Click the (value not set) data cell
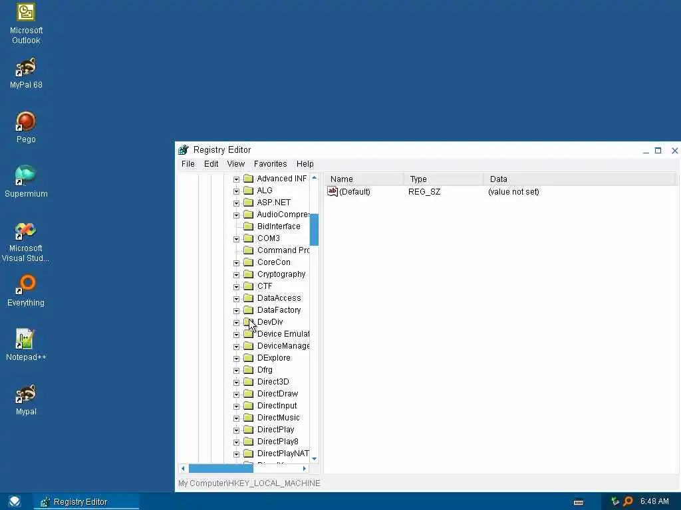Viewport: 681px width, 510px height. pyautogui.click(x=513, y=192)
